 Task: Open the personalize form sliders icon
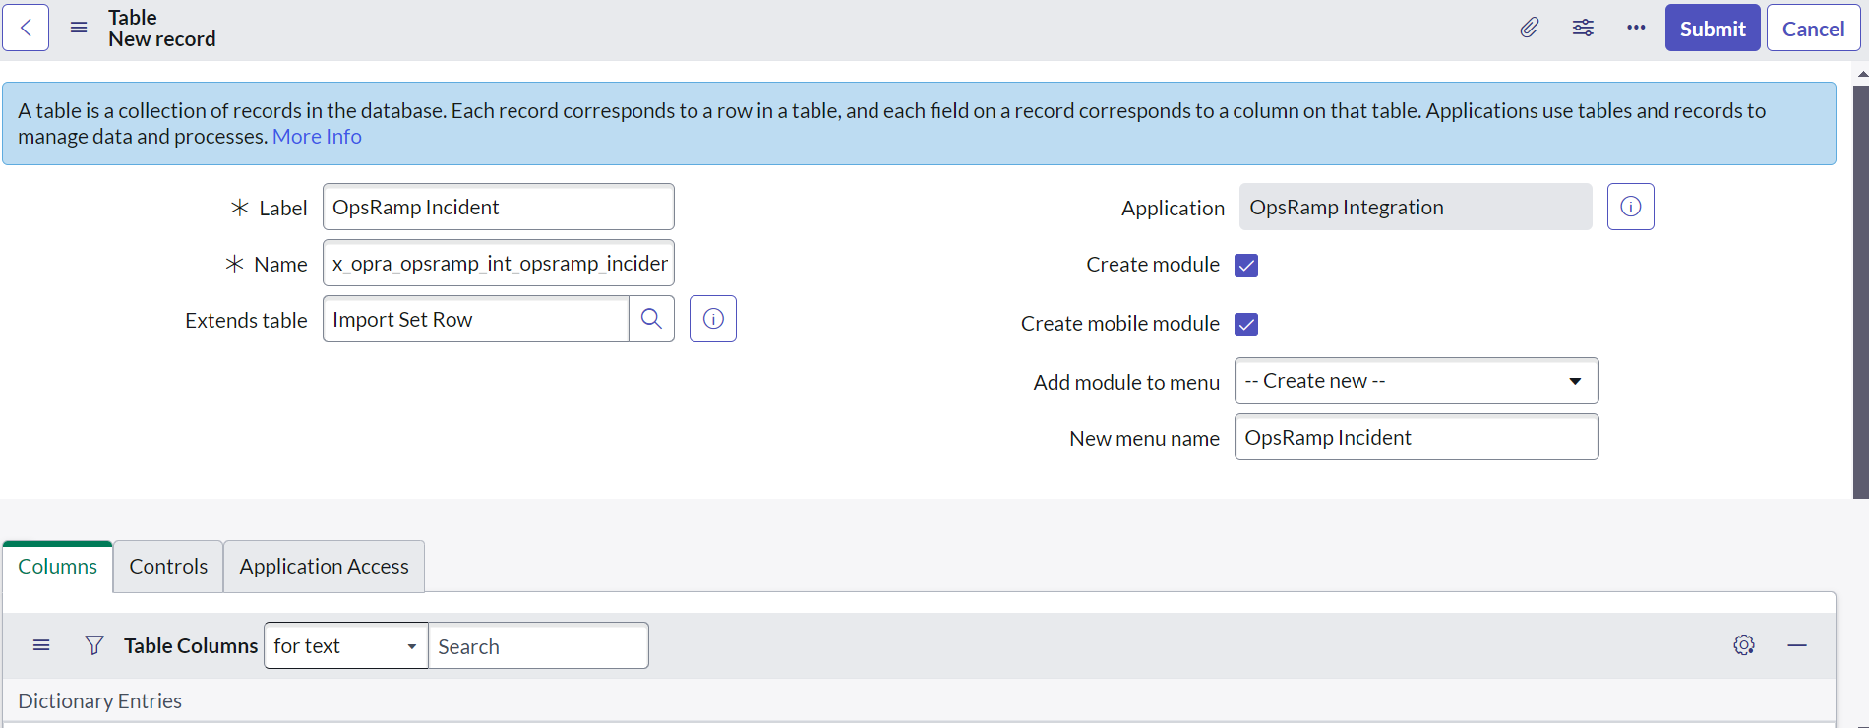1583,28
